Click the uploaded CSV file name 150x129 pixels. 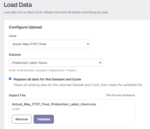pos(54,104)
